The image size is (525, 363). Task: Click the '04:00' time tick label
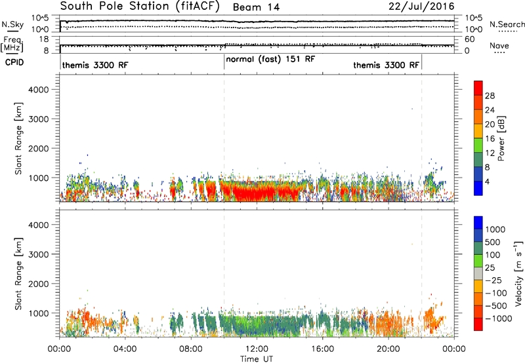coord(125,349)
